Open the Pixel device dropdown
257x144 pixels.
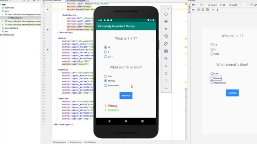[x=212, y=5]
